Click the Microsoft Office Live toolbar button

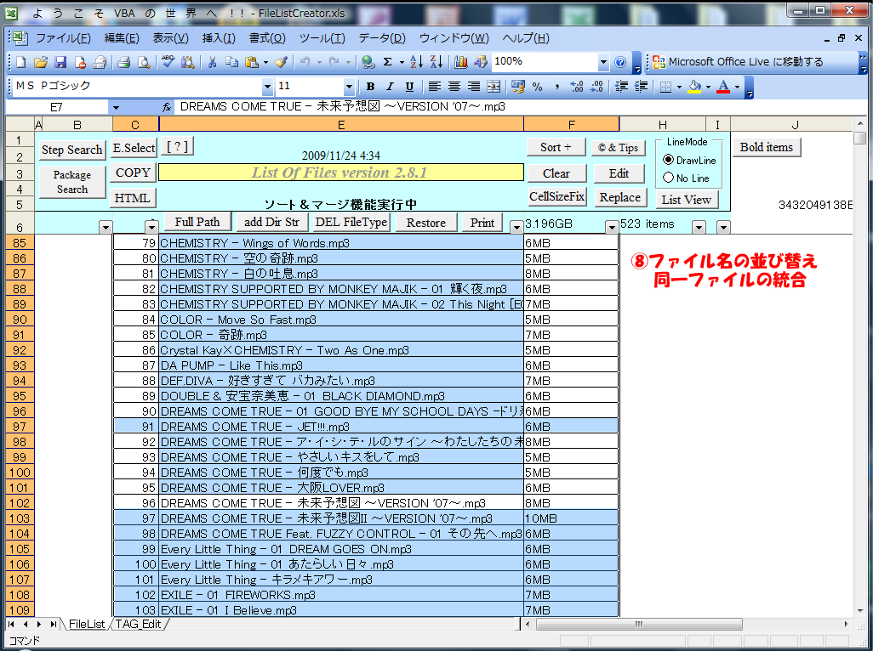[739, 62]
